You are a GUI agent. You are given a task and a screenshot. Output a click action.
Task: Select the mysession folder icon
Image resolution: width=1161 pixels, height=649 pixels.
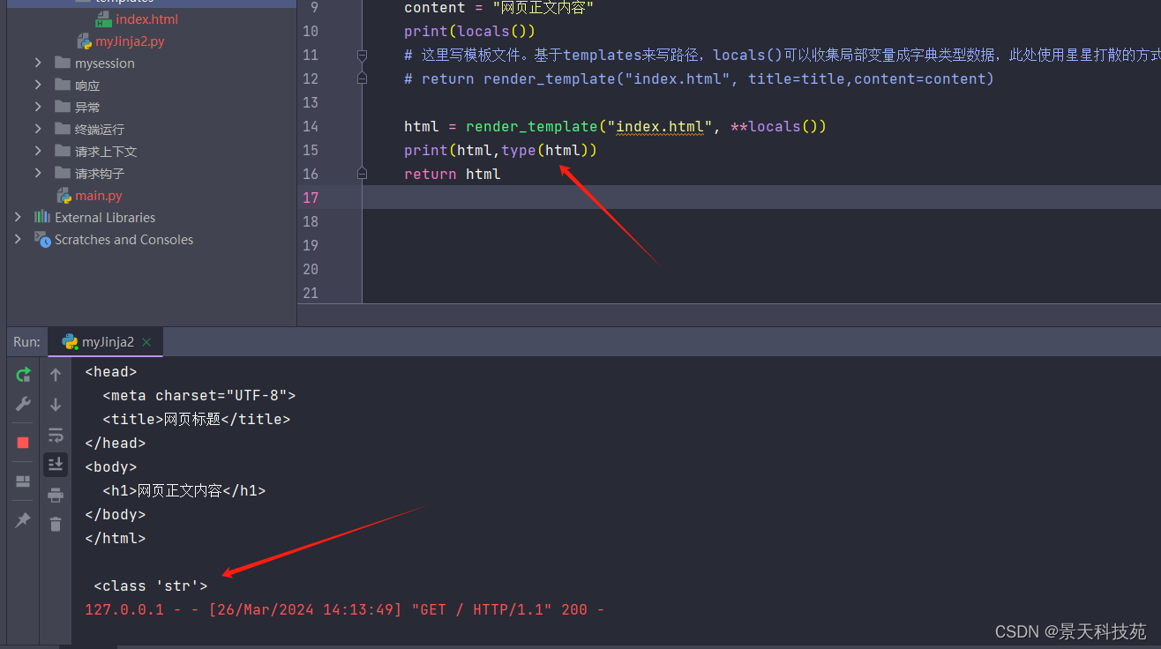coord(62,63)
